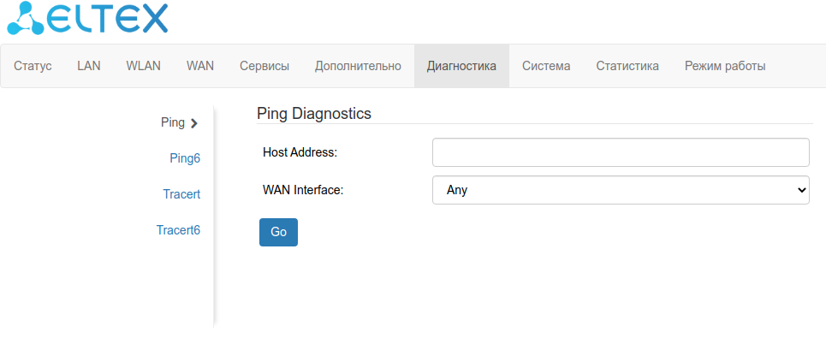The width and height of the screenshot is (826, 344).
Task: Open the Tracert sidebar link
Action: click(x=181, y=194)
